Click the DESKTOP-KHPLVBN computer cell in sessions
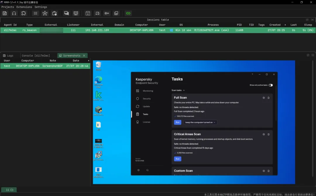Image resolution: width=316 pixels, height=196 pixels. pos(142,30)
